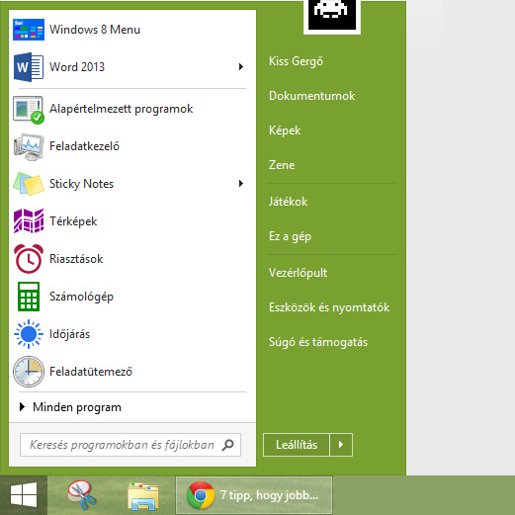
Task: Expand Minden program list
Action: click(x=70, y=407)
